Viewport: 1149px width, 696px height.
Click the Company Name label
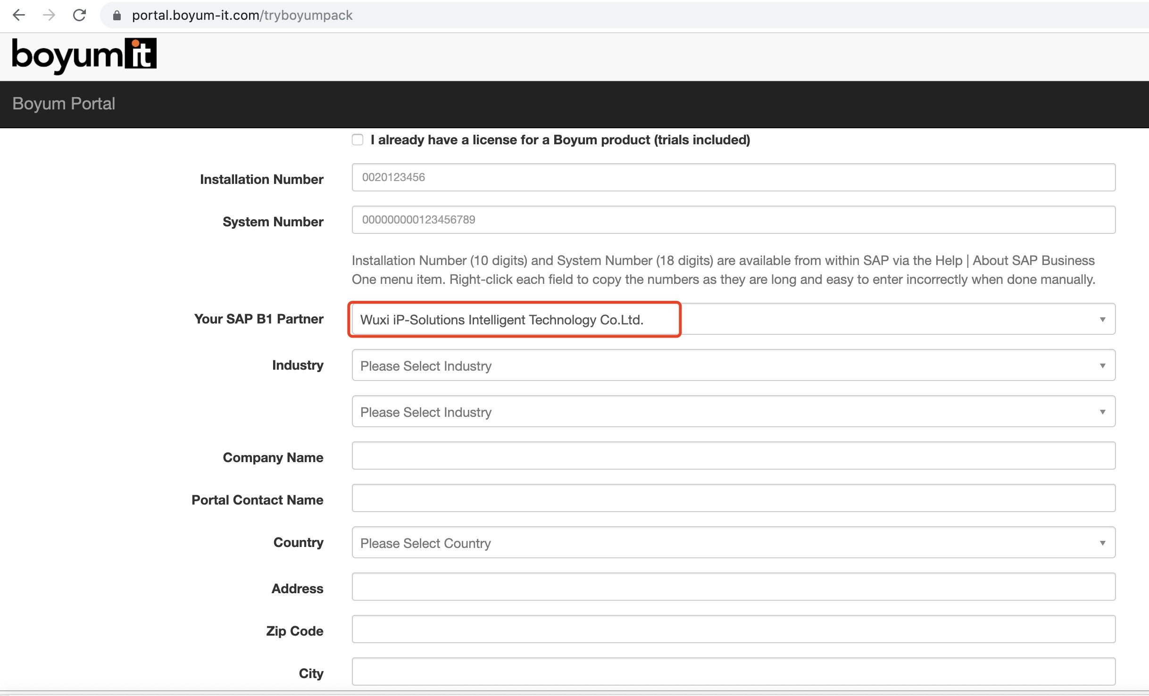pyautogui.click(x=273, y=457)
